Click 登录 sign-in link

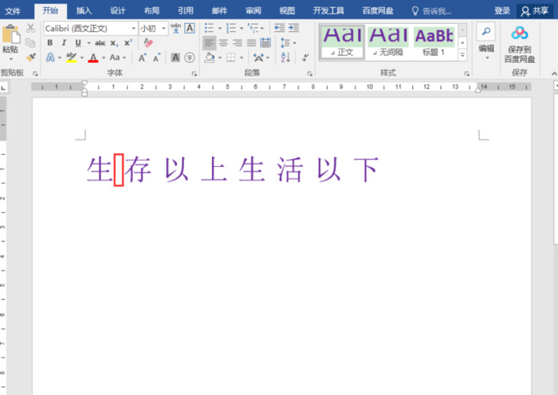click(x=502, y=11)
